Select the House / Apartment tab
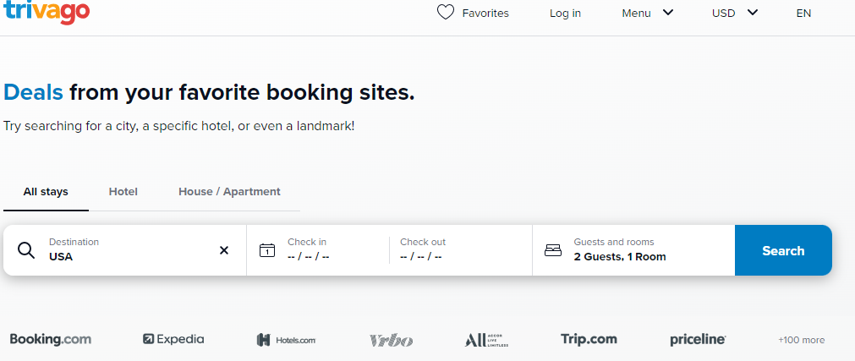This screenshot has width=855, height=361. 229,192
